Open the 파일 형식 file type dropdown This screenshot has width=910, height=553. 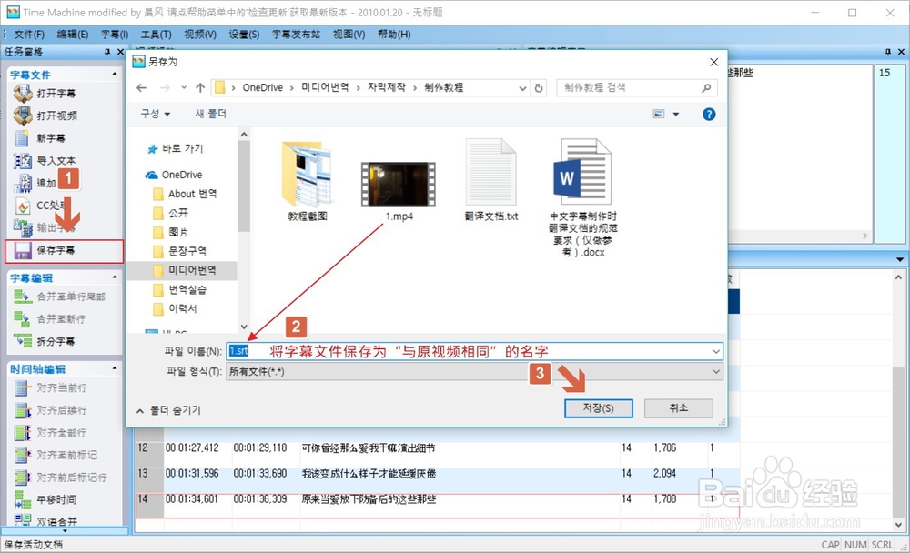coord(716,369)
